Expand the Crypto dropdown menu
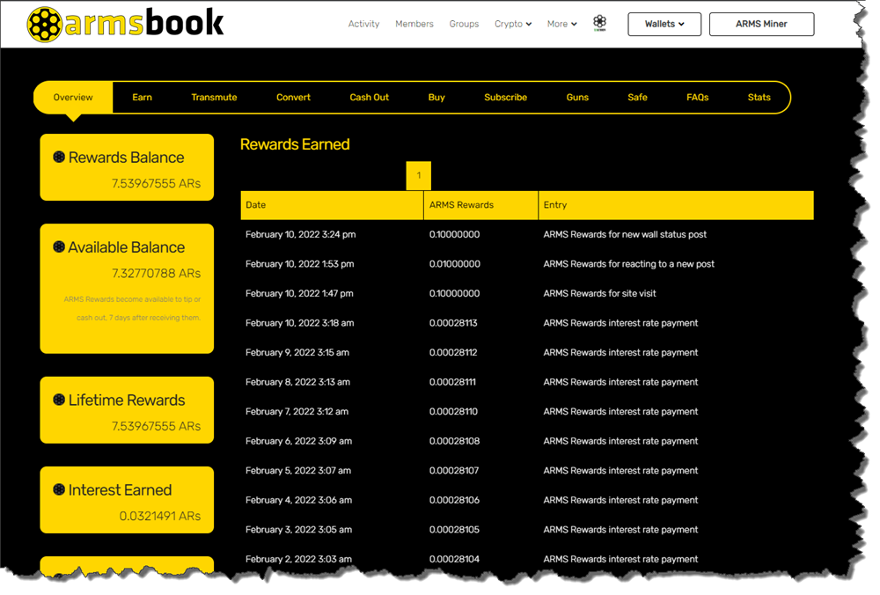880x595 pixels. click(x=513, y=24)
